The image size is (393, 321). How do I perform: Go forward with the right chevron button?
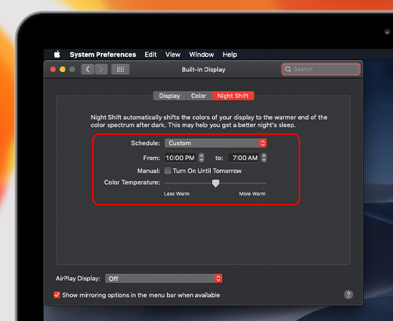[x=101, y=69]
